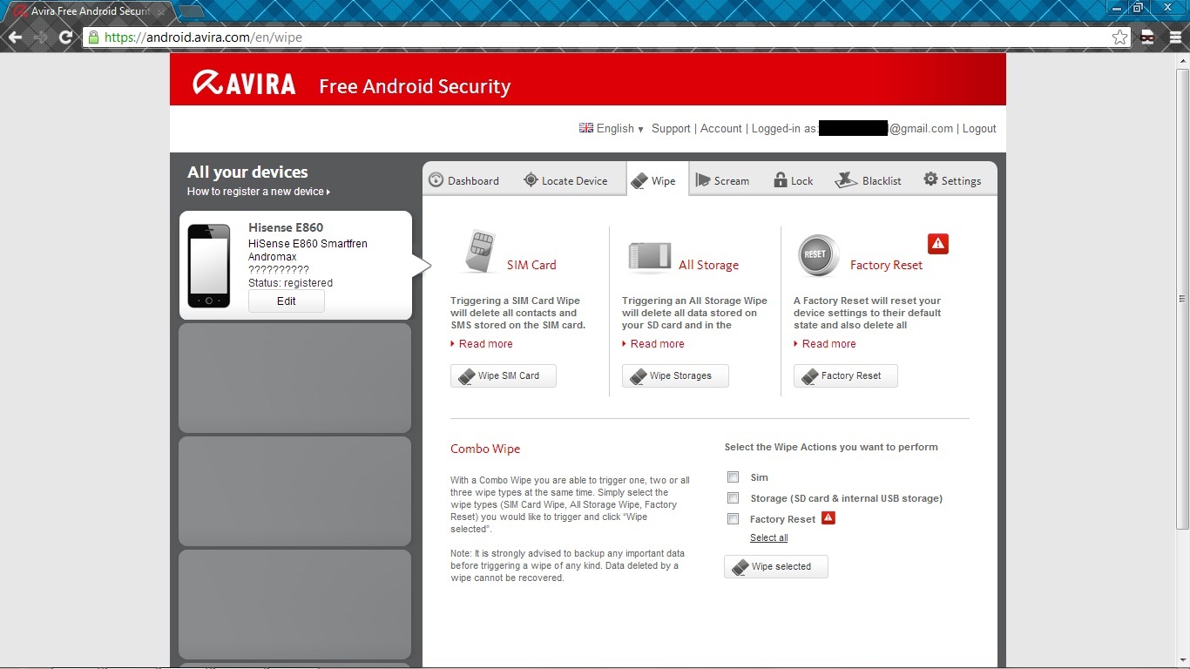This screenshot has height=669, width=1190.
Task: Click the Select all link
Action: click(768, 538)
